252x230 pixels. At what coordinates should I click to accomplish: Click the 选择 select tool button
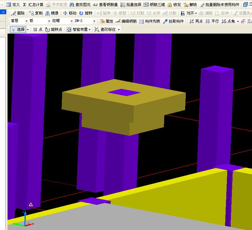[x=18, y=29]
